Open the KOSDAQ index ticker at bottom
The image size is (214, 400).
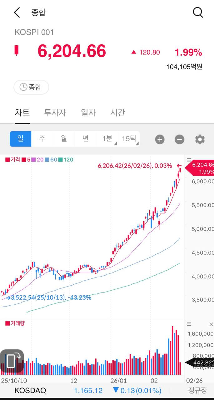(30, 390)
